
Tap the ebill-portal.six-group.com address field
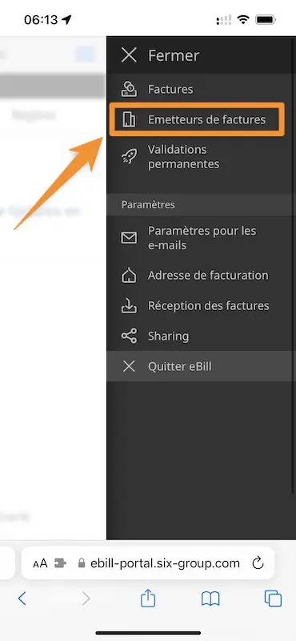click(158, 564)
